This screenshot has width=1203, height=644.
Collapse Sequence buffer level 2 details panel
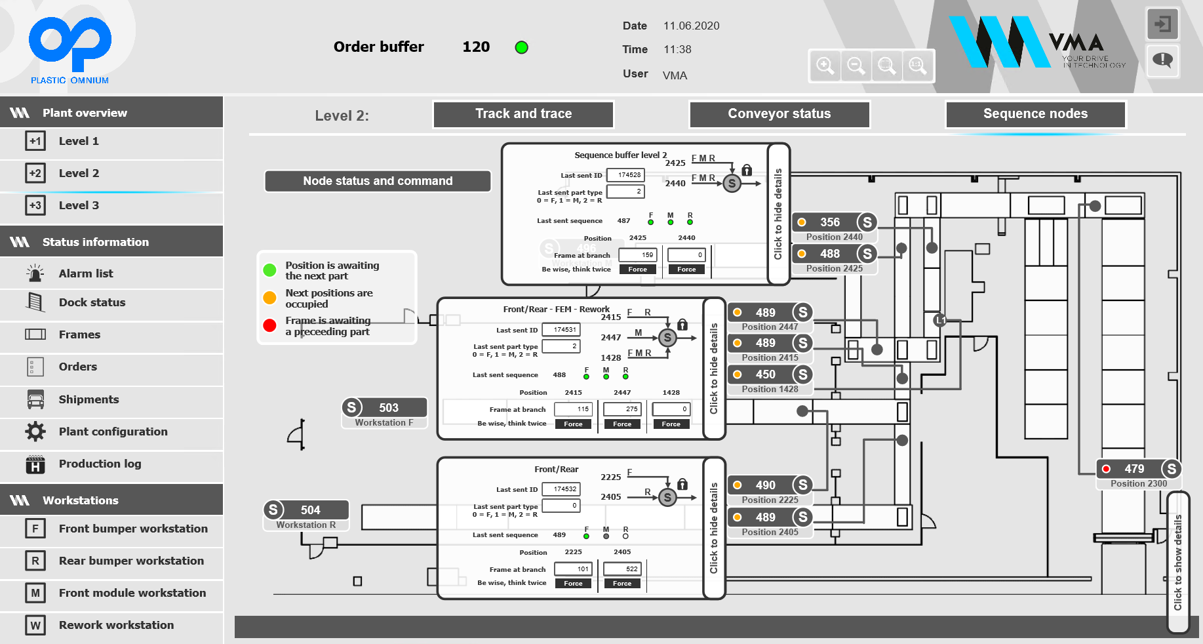click(778, 214)
